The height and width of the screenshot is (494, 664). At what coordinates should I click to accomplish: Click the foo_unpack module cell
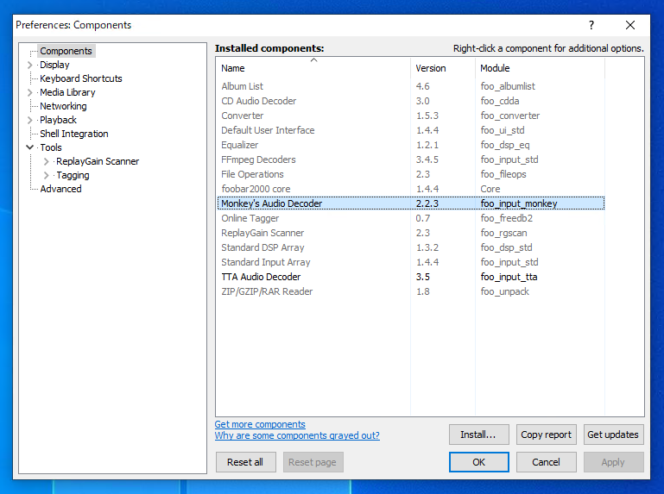pos(505,291)
